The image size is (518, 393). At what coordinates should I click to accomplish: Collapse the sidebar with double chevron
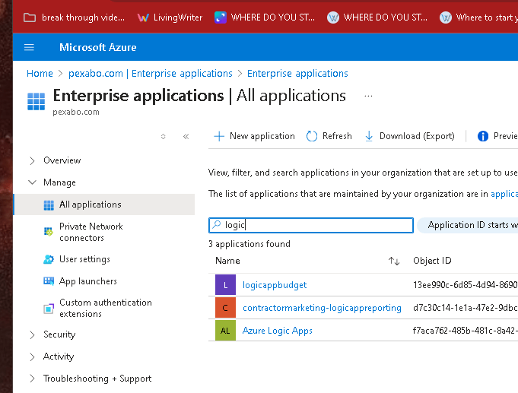pos(186,136)
